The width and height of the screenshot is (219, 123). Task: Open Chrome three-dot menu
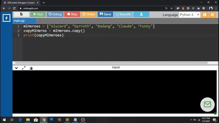tap(216, 8)
